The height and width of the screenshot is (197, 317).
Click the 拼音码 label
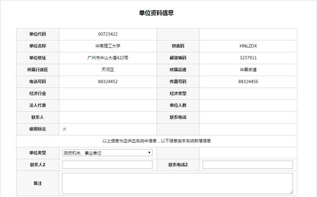(178, 46)
